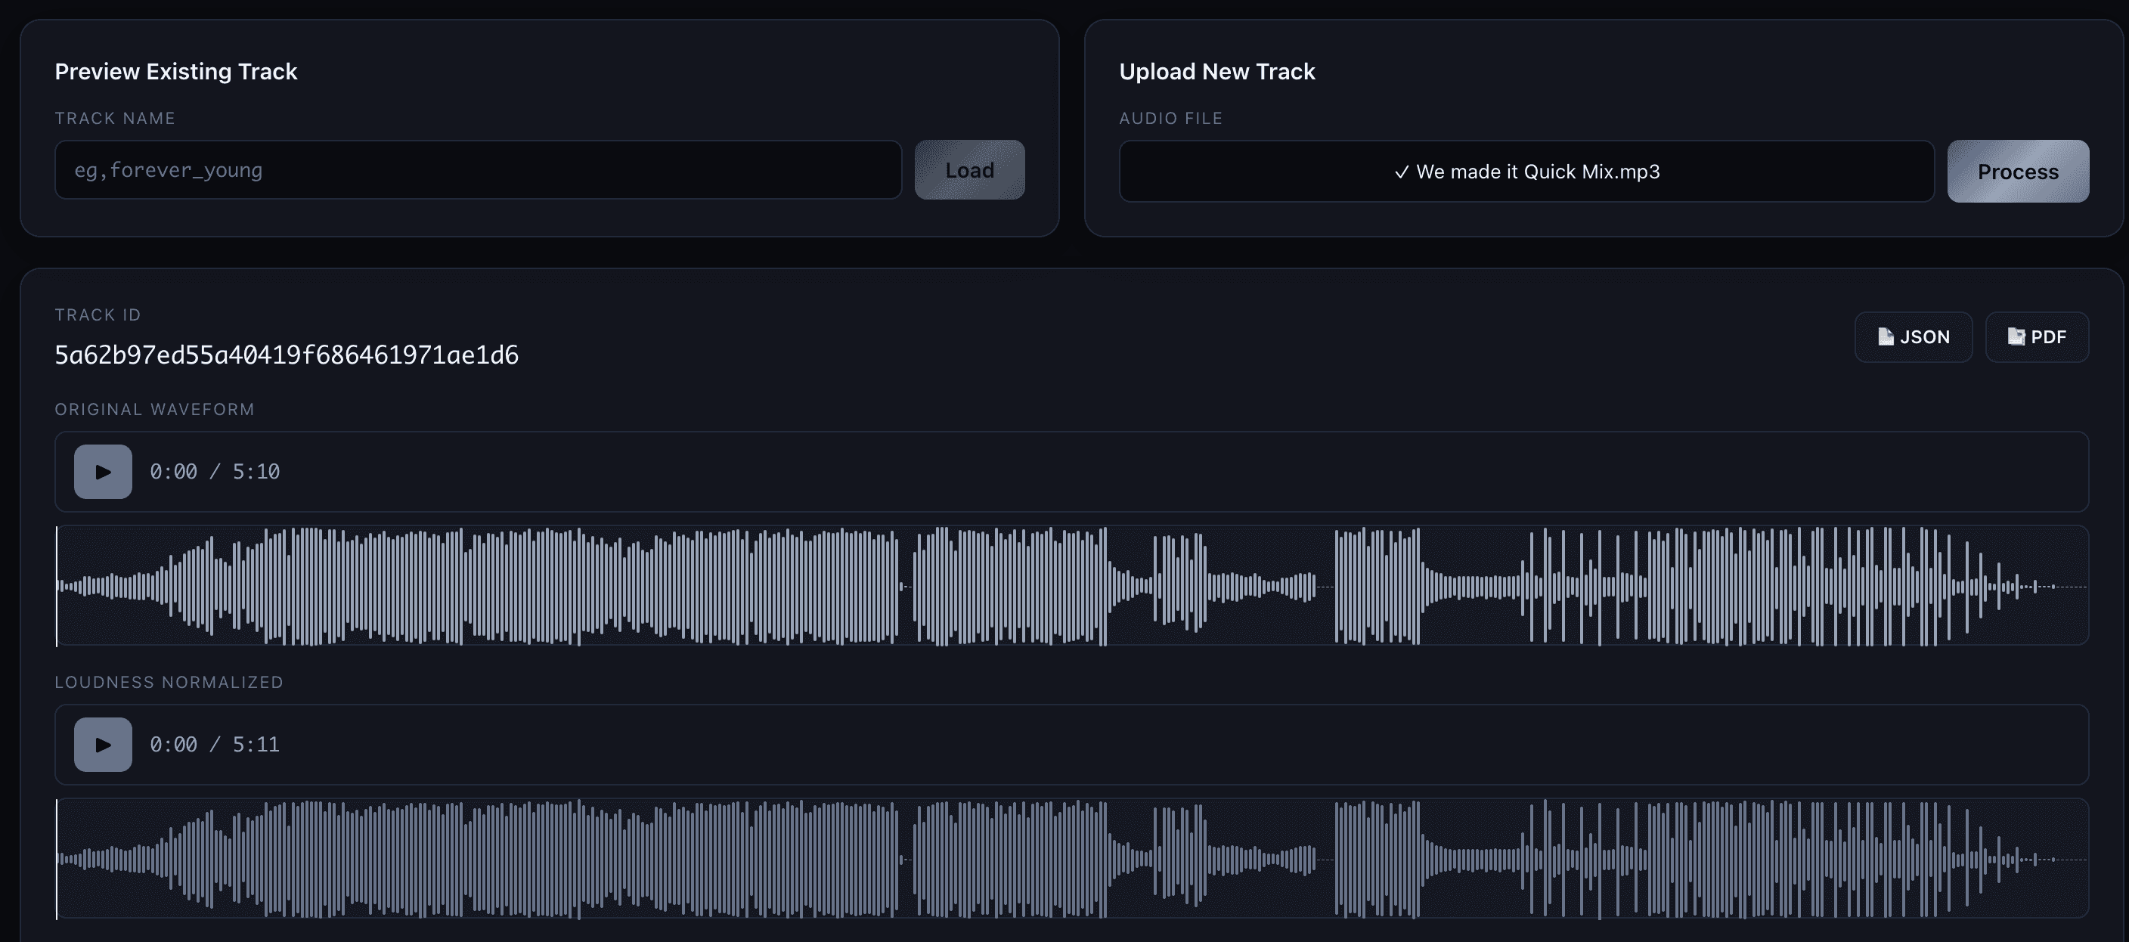Click the checkmark beside the uploaded filename

pyautogui.click(x=1401, y=172)
